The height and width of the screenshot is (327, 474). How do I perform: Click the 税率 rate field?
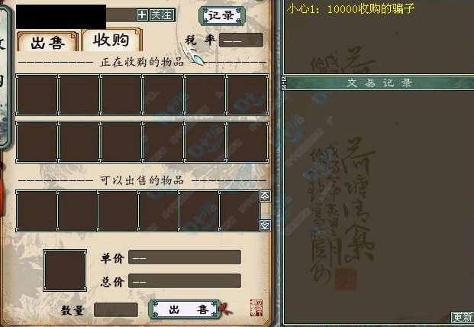pyautogui.click(x=241, y=40)
